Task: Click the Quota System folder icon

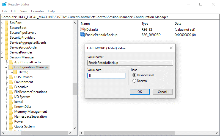Action: click(11, 126)
